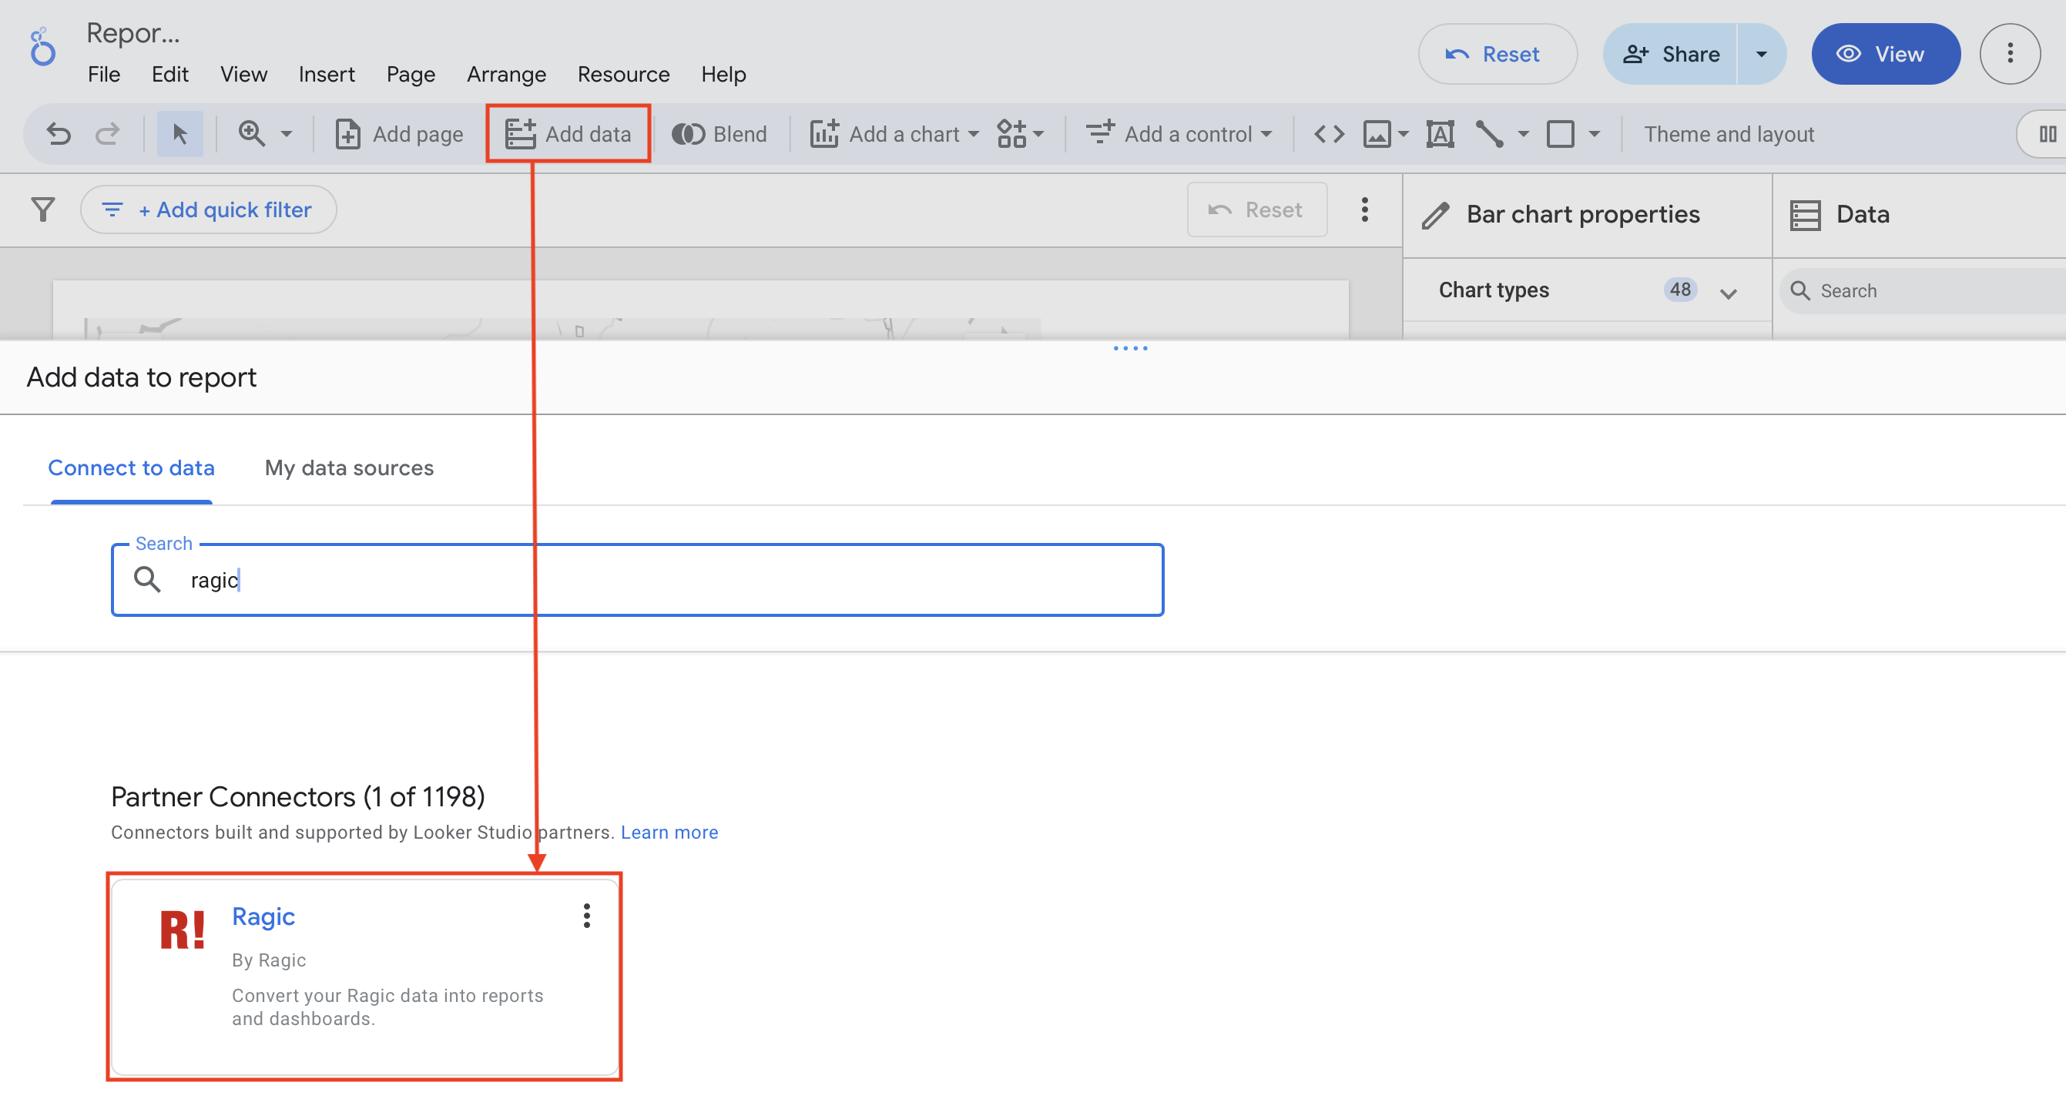Open the Insert menu
Screen dimensions: 2066x1109
coord(327,75)
